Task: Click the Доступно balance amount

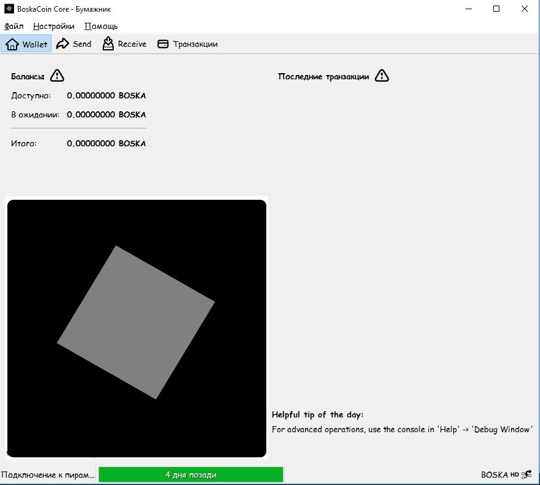Action: (106, 96)
